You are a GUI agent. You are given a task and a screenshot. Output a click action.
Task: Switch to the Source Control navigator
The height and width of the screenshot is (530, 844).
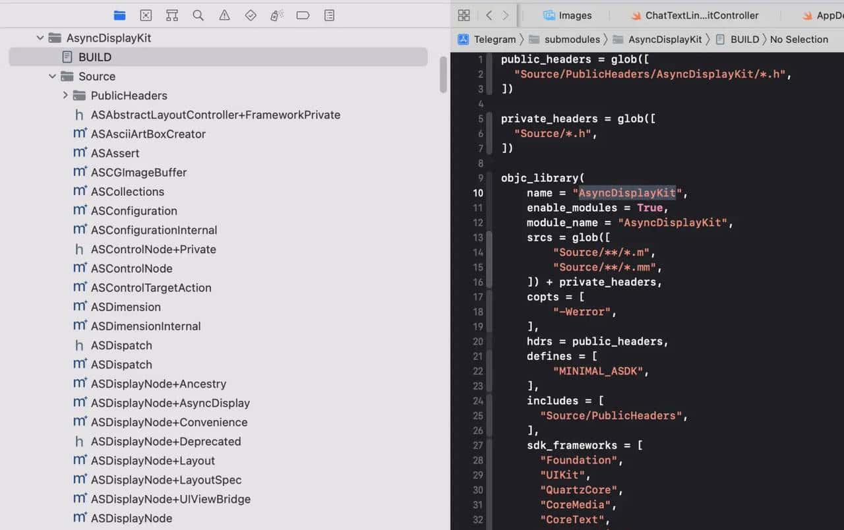click(146, 15)
